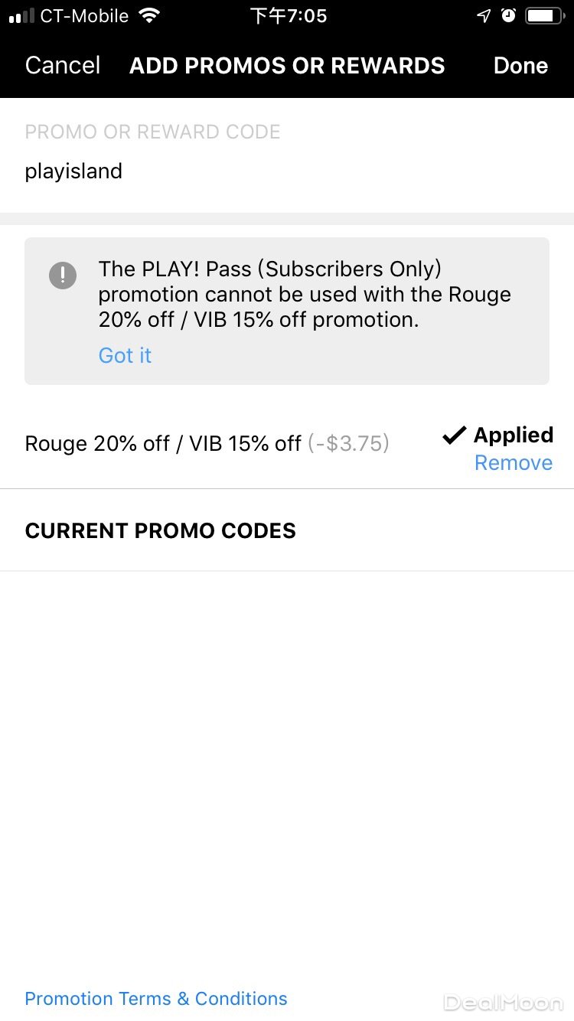Image resolution: width=574 pixels, height=1021 pixels.
Task: Tap the location services arrow icon
Action: click(x=484, y=16)
